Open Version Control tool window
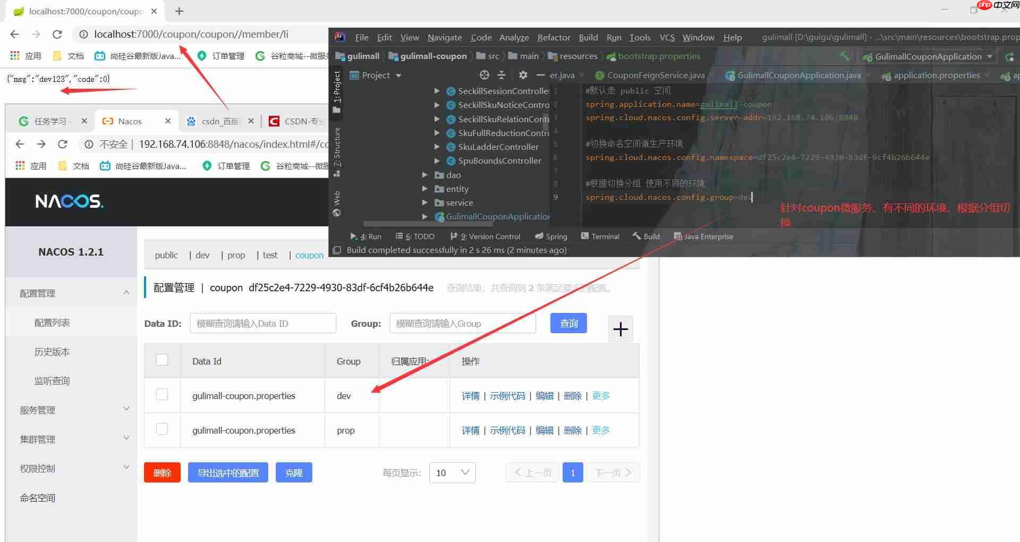Viewport: 1020px width, 542px height. click(485, 236)
